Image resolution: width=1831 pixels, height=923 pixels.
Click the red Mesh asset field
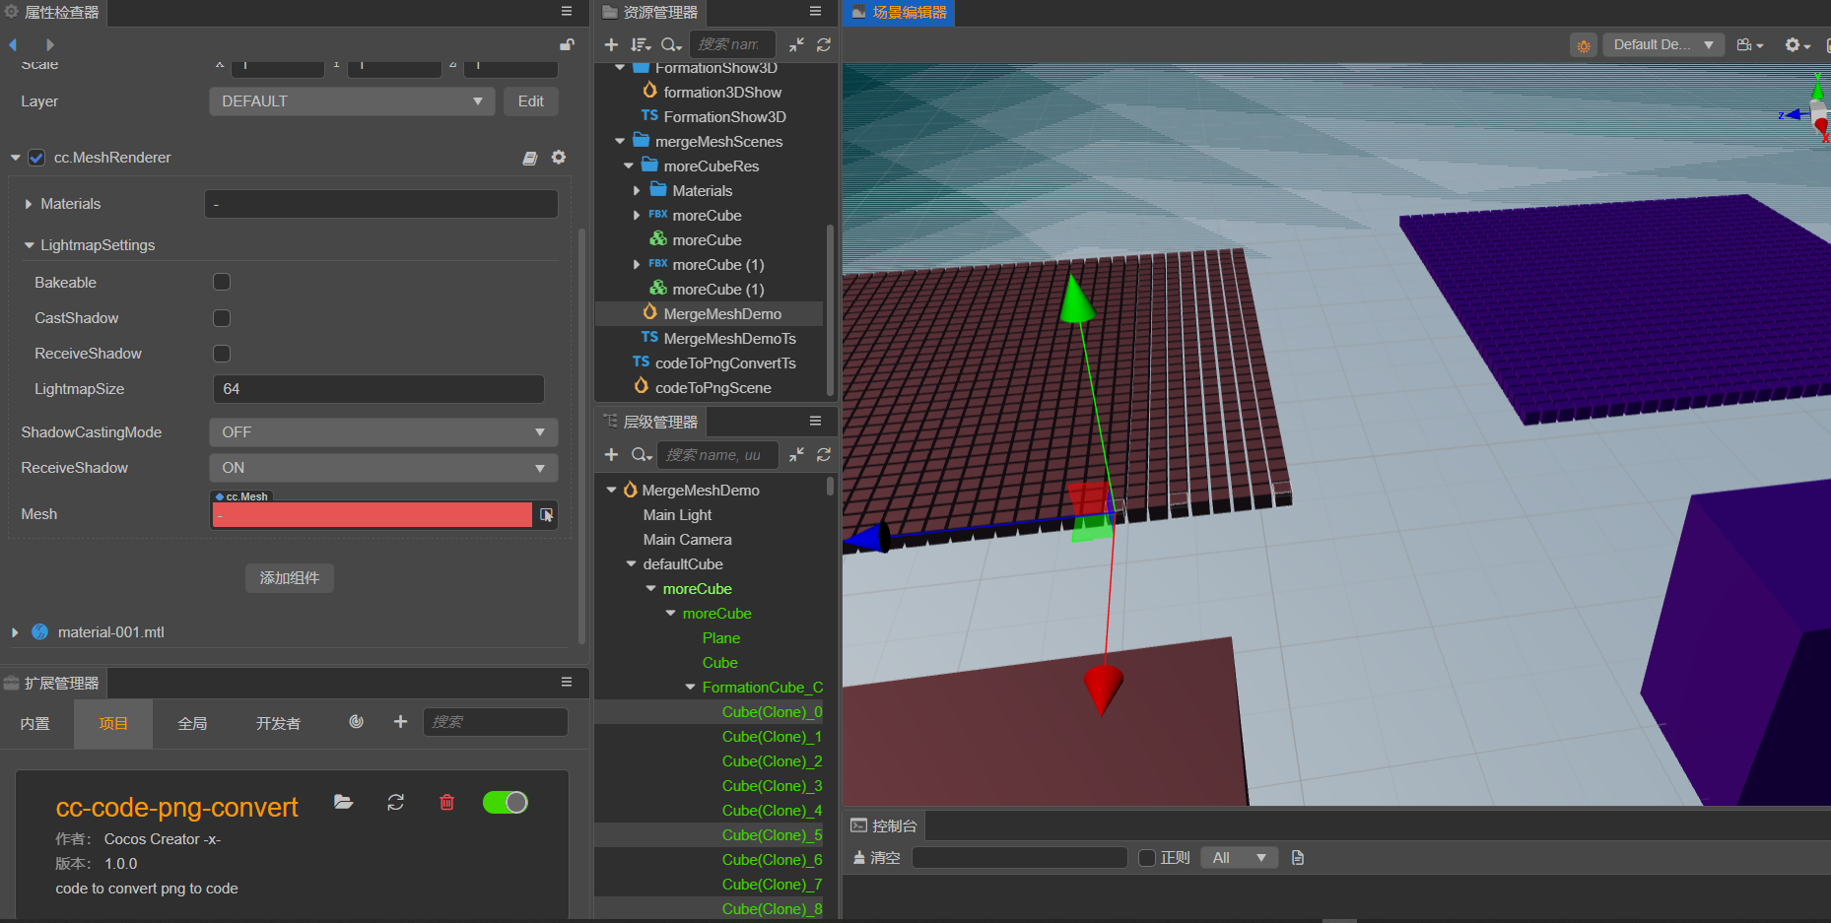tap(373, 515)
